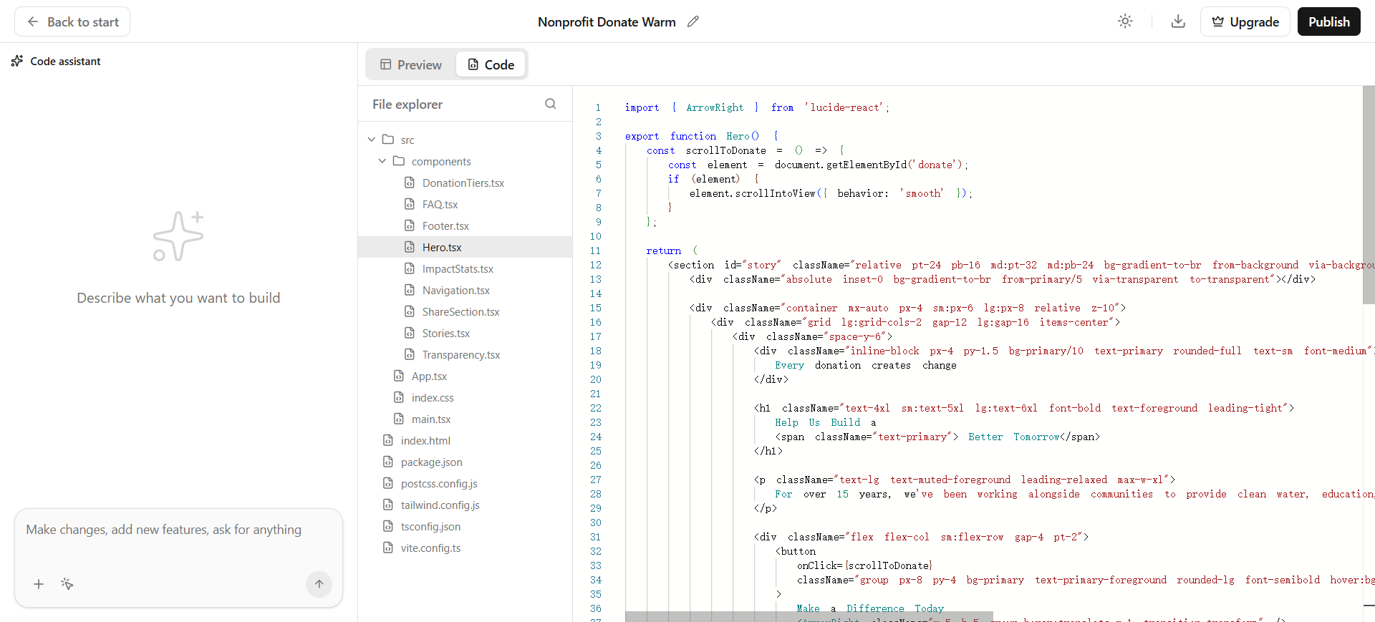Click the magic wand enhance prompt icon

(x=67, y=584)
